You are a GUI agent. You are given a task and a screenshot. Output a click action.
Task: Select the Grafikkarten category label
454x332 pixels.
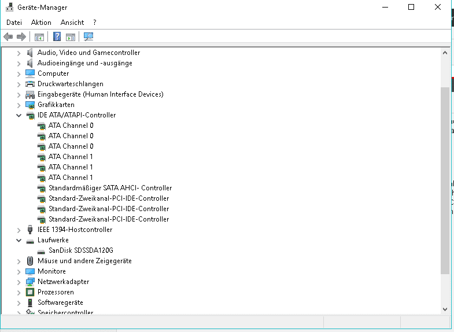pos(56,105)
